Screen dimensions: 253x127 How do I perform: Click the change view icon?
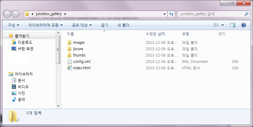click(x=216, y=25)
